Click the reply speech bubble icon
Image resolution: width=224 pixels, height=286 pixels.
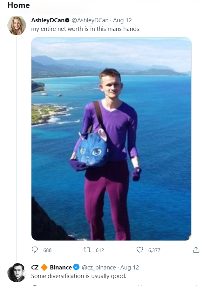pyautogui.click(x=35, y=249)
